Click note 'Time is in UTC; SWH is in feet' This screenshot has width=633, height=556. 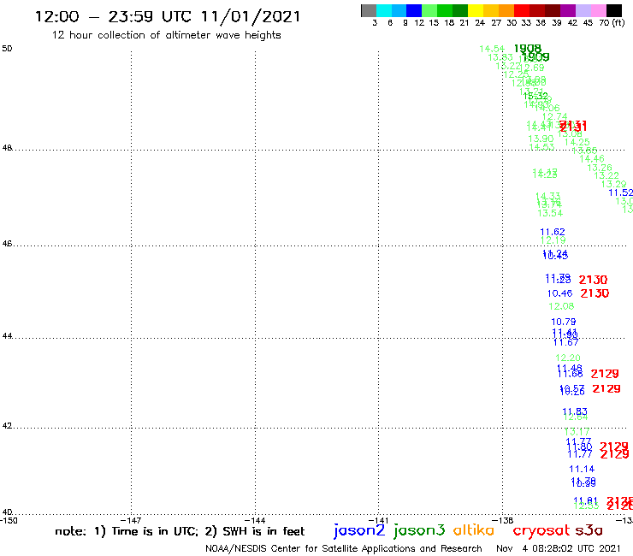tap(180, 531)
